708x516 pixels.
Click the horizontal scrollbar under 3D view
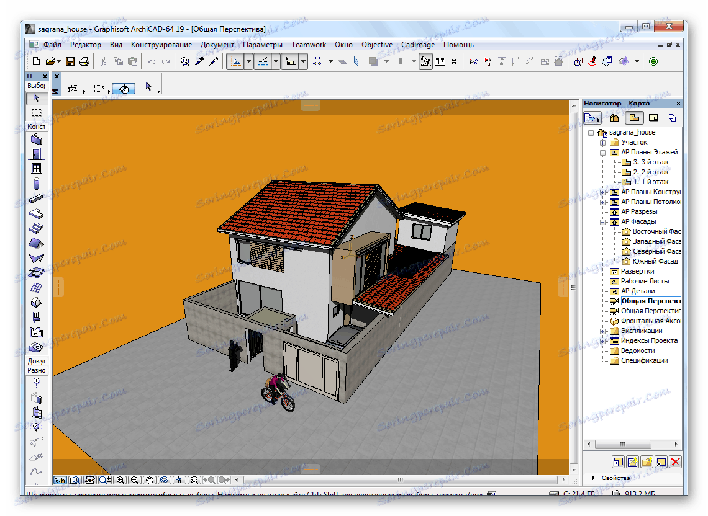coord(400,479)
